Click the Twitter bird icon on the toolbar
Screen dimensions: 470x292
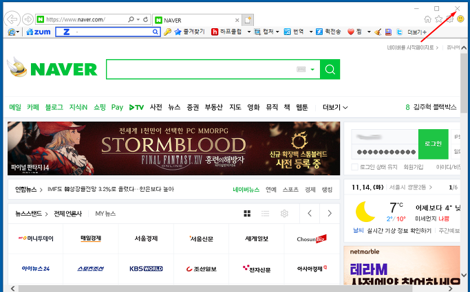pyautogui.click(x=399, y=32)
